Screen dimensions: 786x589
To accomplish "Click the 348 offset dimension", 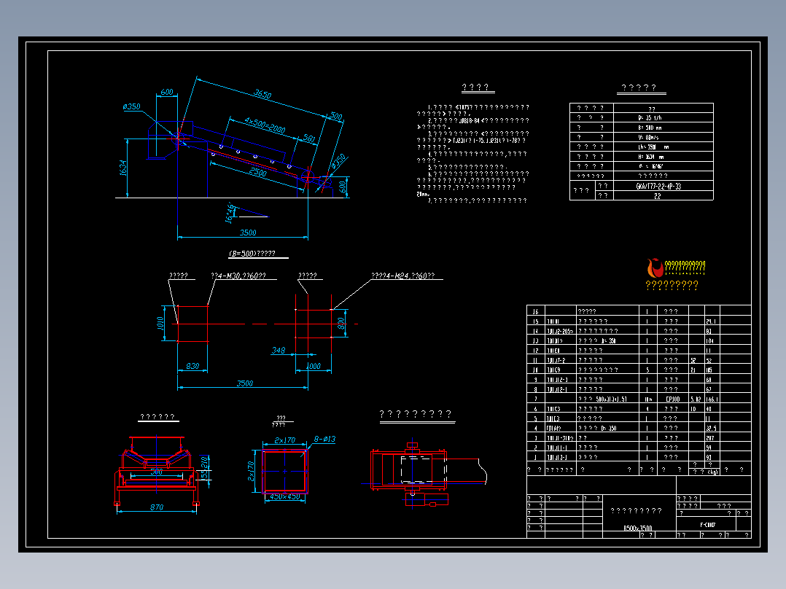I will (x=279, y=351).
